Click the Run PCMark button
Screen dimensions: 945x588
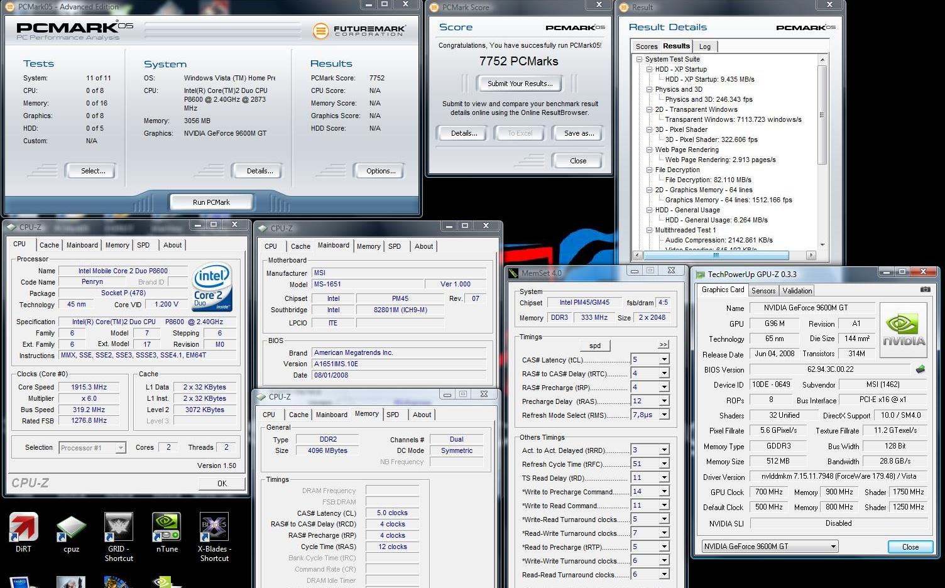point(211,202)
